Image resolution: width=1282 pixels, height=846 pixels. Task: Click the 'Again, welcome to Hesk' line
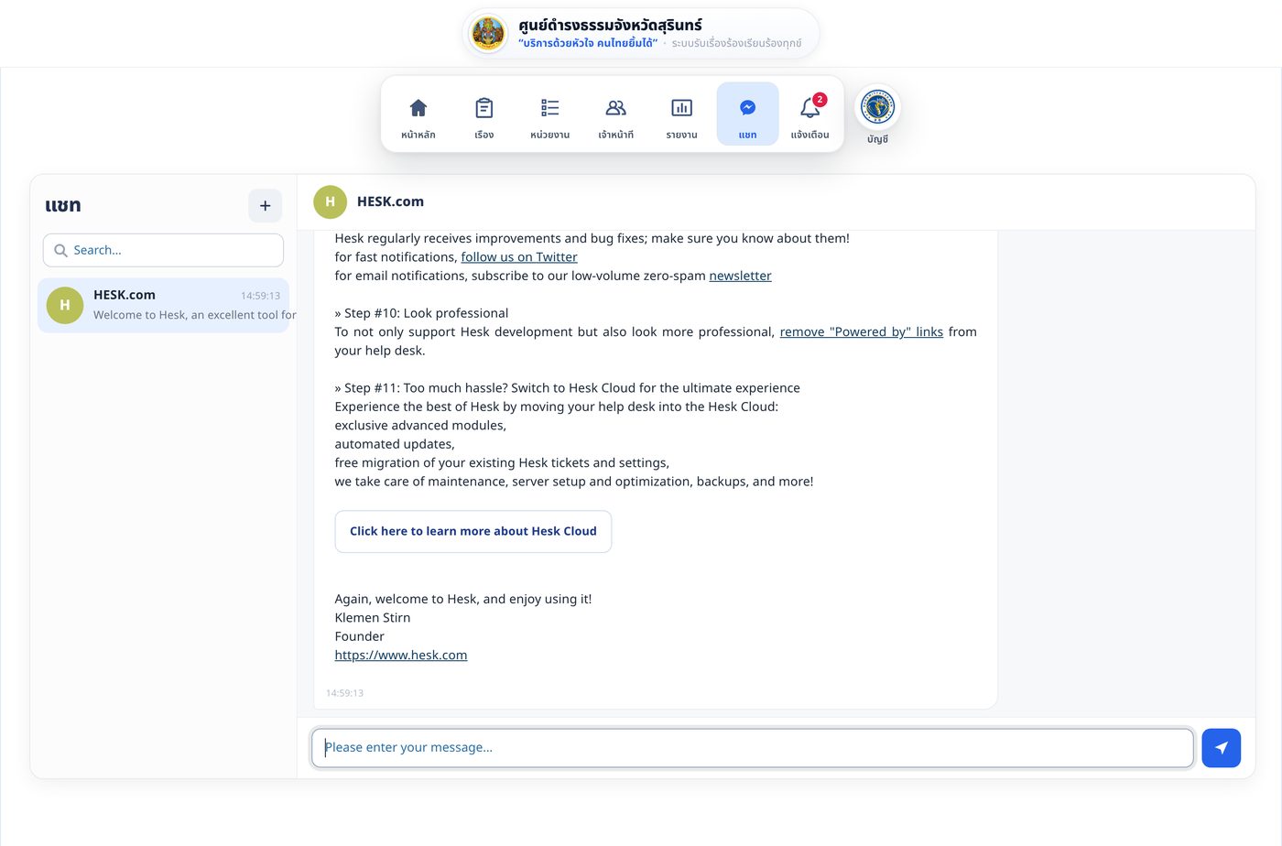point(463,600)
